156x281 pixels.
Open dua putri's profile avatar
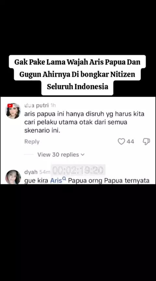[x=13, y=111]
